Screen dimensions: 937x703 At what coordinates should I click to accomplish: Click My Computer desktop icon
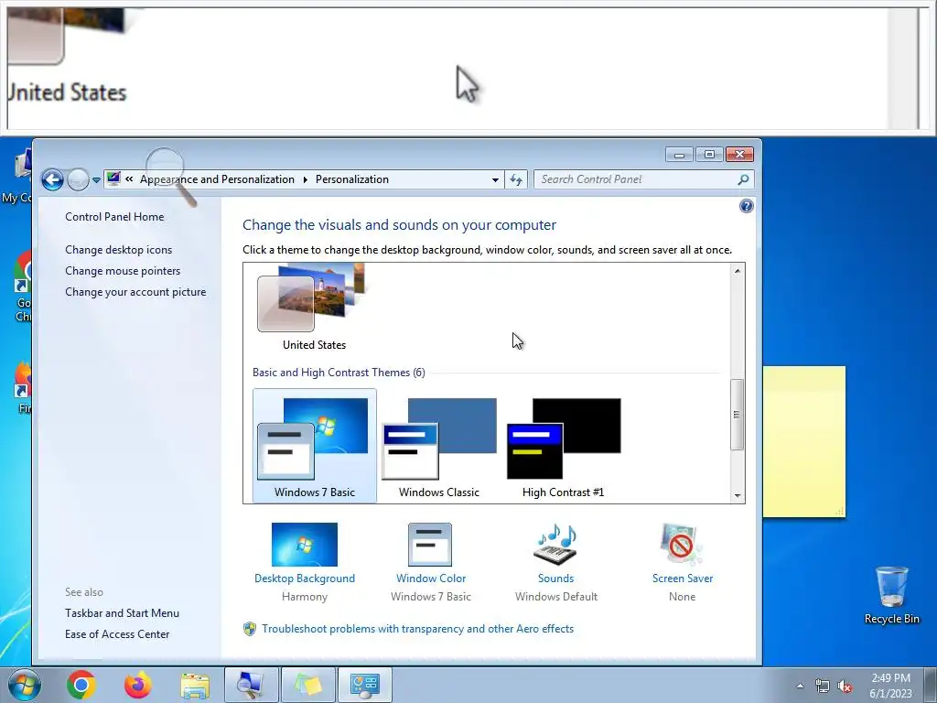(18, 177)
